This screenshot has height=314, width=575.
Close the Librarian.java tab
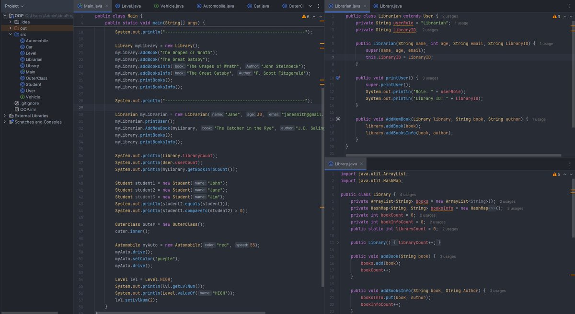(x=365, y=6)
